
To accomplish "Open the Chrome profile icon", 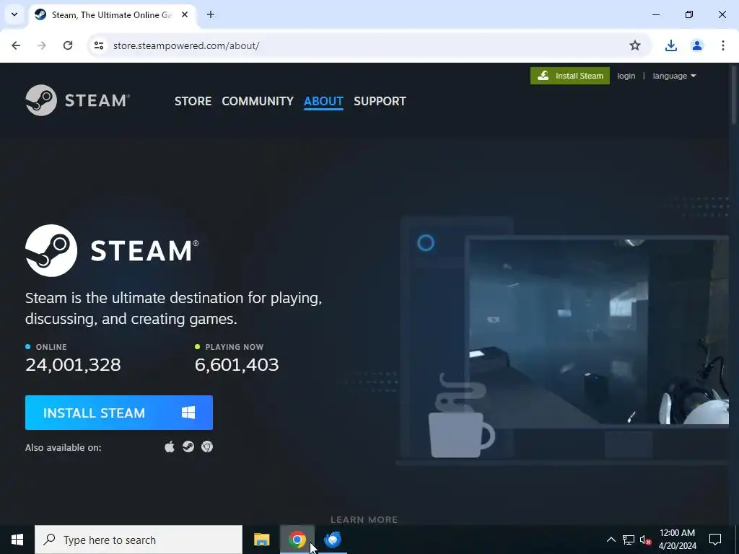I will tap(696, 45).
